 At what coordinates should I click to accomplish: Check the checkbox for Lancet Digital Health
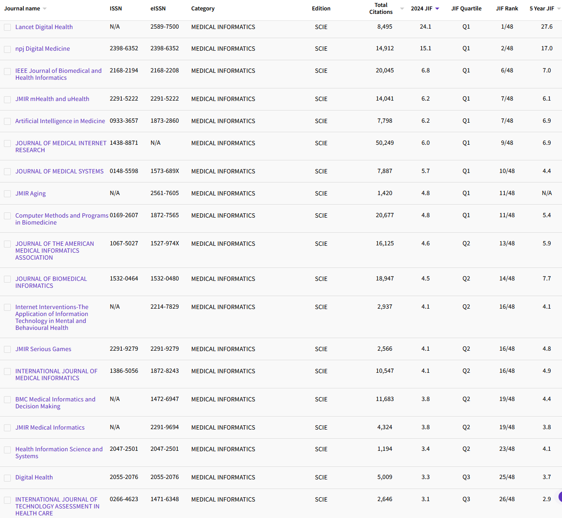coord(7,27)
